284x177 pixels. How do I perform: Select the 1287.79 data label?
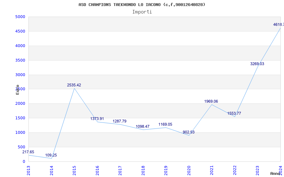click(120, 121)
